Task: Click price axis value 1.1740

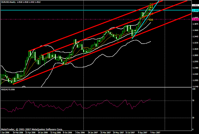Action: [x=195, y=87]
